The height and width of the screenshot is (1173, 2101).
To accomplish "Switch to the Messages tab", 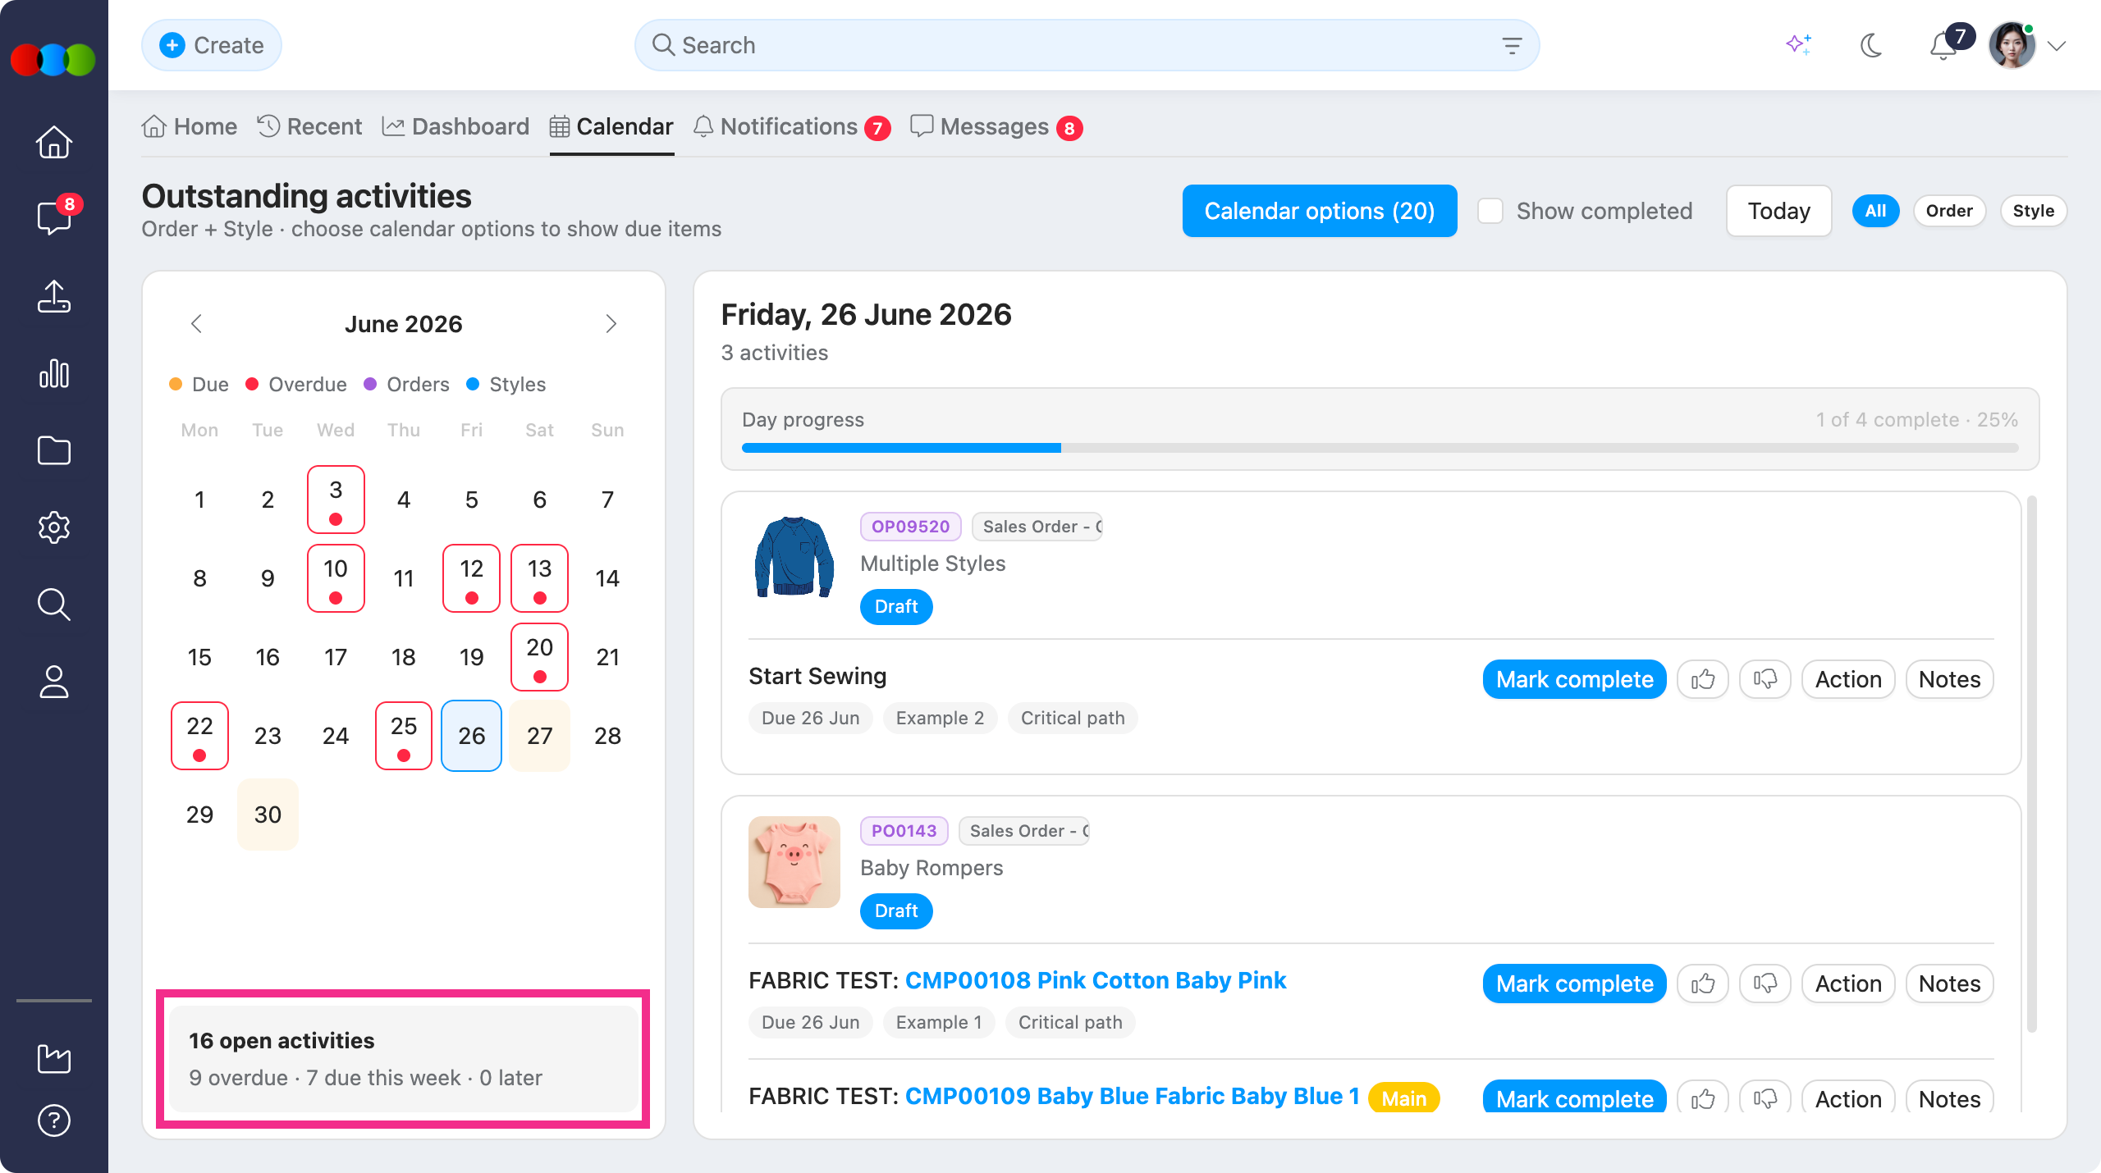I will pos(996,127).
